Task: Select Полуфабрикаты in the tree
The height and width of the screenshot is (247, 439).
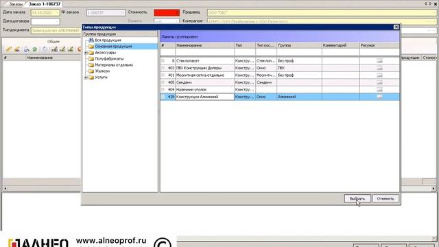Action: point(109,59)
